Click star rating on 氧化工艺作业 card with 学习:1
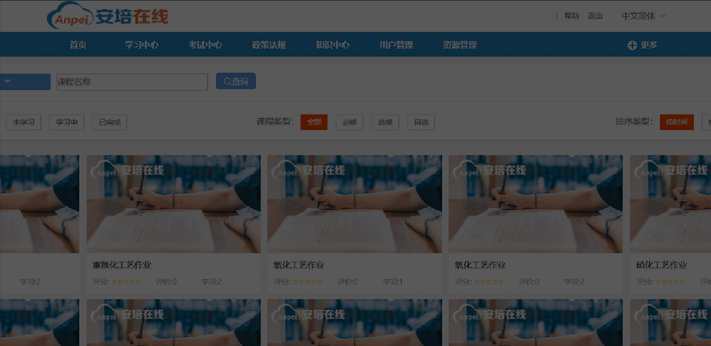The height and width of the screenshot is (346, 711). click(x=307, y=282)
